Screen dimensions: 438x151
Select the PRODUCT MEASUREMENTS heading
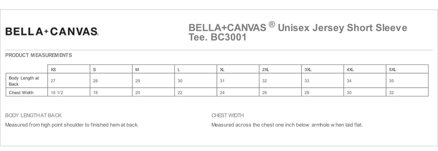[38, 55]
